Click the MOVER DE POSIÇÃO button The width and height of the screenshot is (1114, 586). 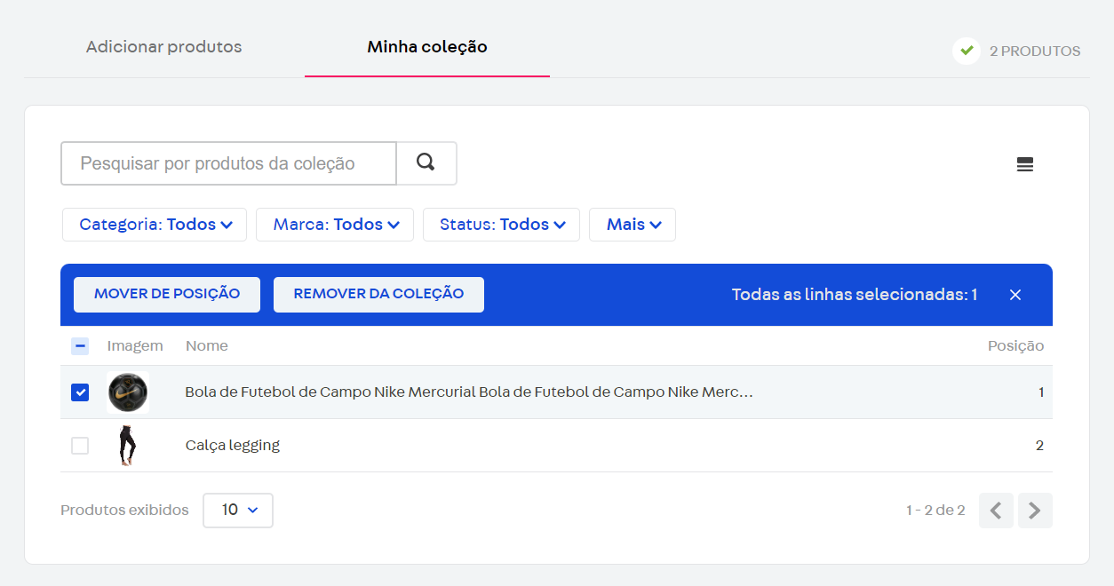[166, 294]
